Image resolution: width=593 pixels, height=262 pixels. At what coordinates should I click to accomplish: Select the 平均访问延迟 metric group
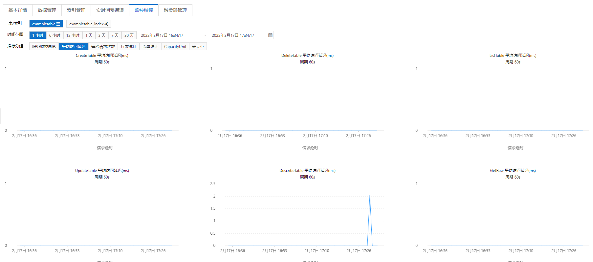tap(74, 46)
